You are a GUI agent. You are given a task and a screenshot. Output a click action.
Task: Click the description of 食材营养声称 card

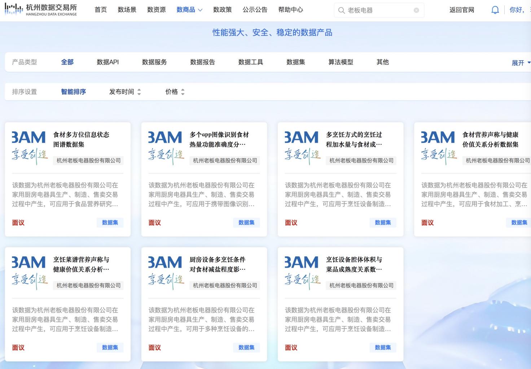pyautogui.click(x=474, y=195)
